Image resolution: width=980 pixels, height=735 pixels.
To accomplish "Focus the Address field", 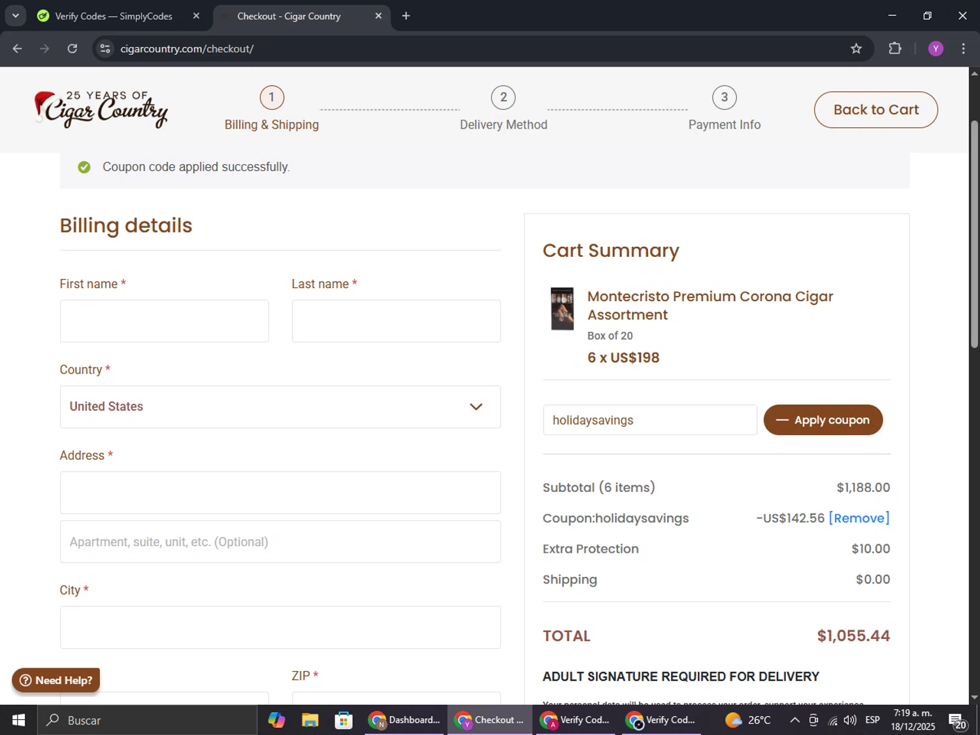I will coord(280,493).
